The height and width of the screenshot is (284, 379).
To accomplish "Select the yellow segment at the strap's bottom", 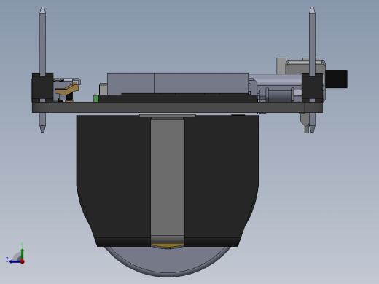I will click(x=168, y=246).
